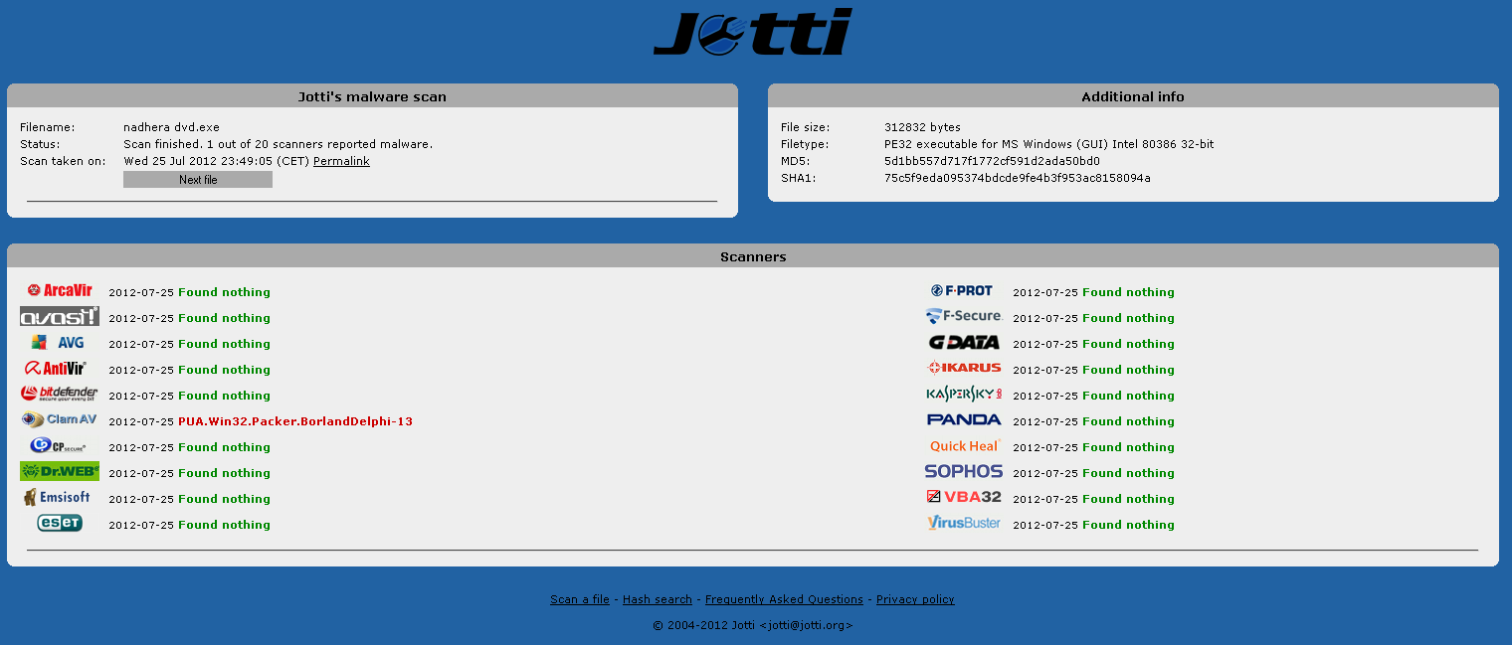Click the PE32 executable filetype text
Viewport: 1512px width, 645px height.
(1048, 144)
